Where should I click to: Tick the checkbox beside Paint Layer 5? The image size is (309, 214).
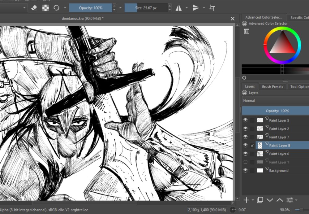pos(252,120)
